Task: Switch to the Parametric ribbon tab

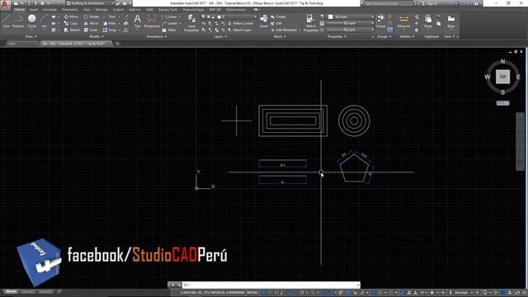Action: point(69,10)
